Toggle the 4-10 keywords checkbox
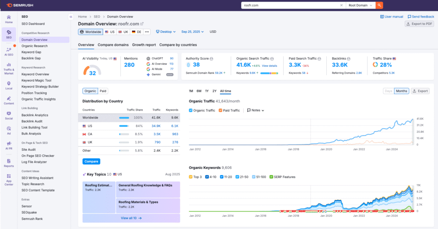 tap(207, 177)
